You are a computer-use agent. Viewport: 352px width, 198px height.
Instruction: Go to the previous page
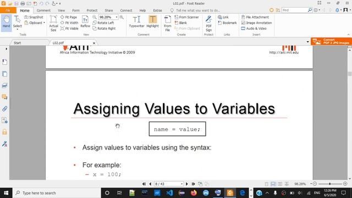[x=150, y=184]
